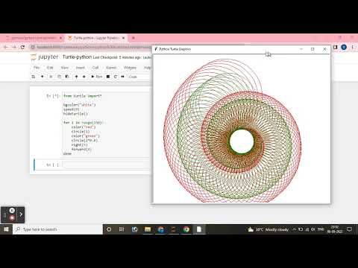Interrupt the kernel with the stop icon
This screenshot has width=358, height=268.
pos(108,77)
